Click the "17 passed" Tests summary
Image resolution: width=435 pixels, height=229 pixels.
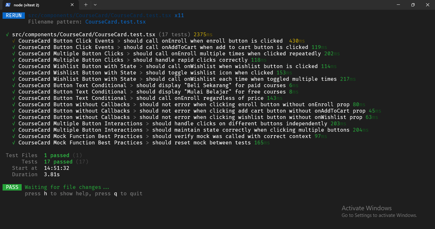tap(58, 162)
